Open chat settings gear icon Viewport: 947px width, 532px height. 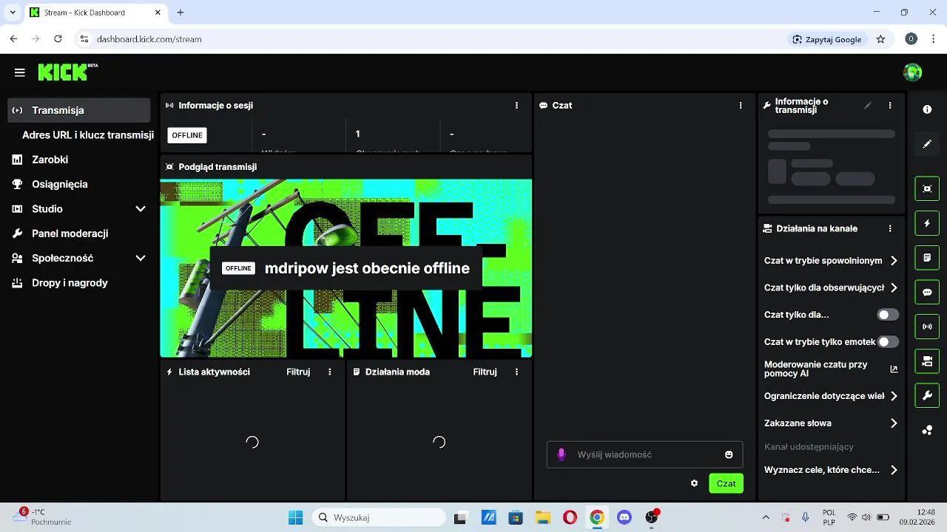pos(694,483)
